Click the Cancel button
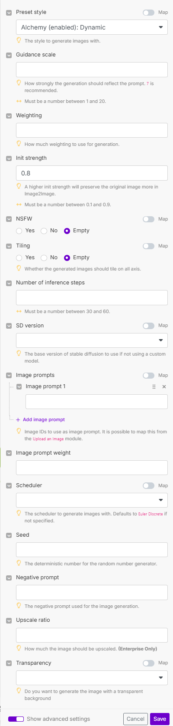Image resolution: width=173 pixels, height=726 pixels. (135, 719)
